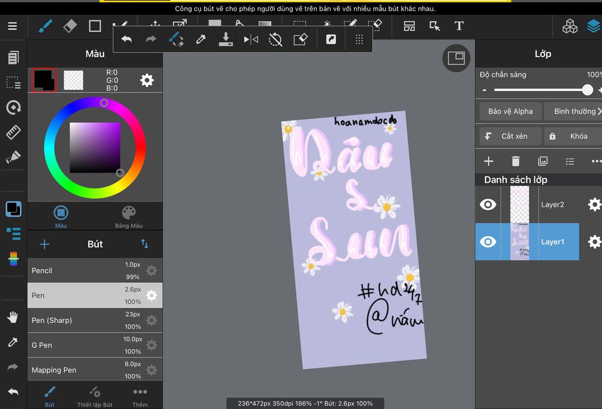Open the Thiết lập Bút tab
The image size is (602, 409).
pos(95,396)
